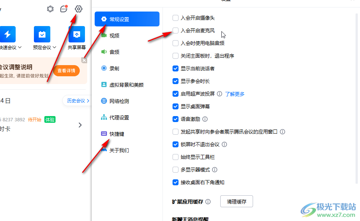Click the share screen icon
Screen dimensions: 360x221
76,34
